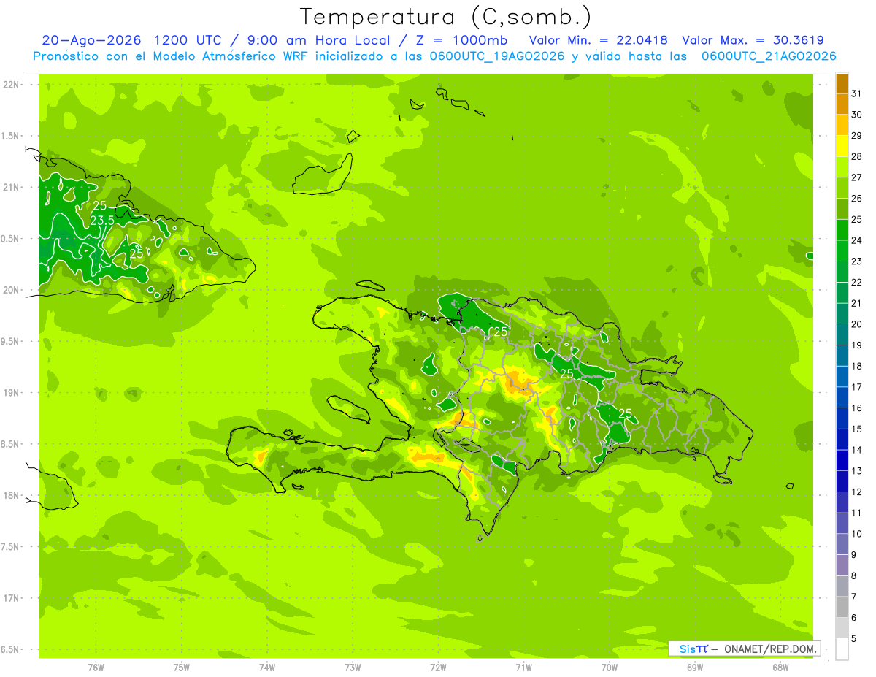Click the 72W longitude label
The height and width of the screenshot is (677, 876).
(x=438, y=668)
